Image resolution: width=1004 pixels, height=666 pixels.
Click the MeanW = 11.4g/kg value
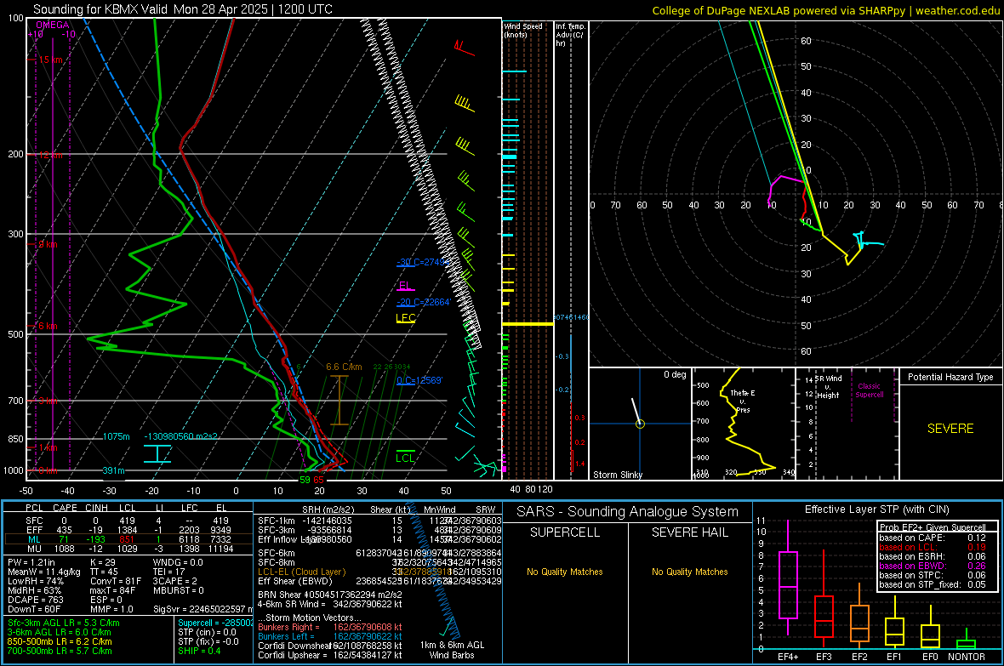coord(44,572)
